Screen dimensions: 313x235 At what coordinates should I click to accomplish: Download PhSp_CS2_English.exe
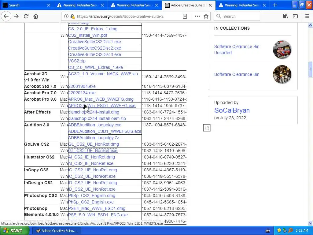[91, 202]
